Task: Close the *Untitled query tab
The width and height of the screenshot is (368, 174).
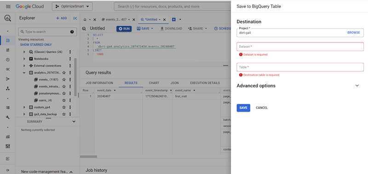Action: click(x=164, y=20)
